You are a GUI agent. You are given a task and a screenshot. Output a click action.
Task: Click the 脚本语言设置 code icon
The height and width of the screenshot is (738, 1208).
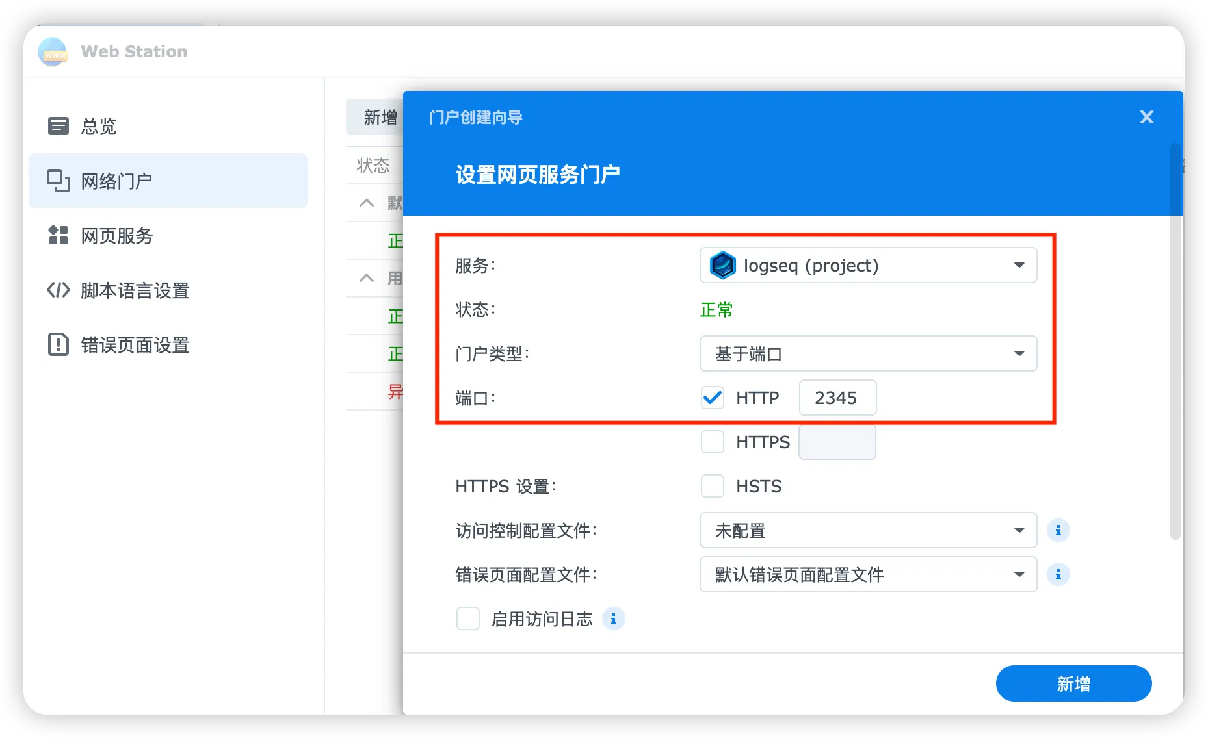[x=59, y=290]
